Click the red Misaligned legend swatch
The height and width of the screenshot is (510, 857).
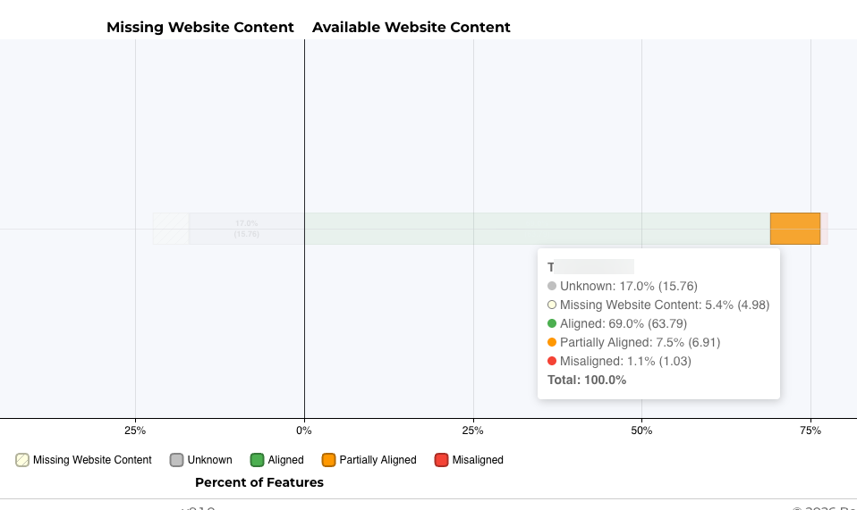point(441,460)
